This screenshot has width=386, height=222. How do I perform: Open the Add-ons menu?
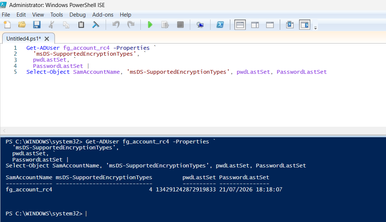103,15
